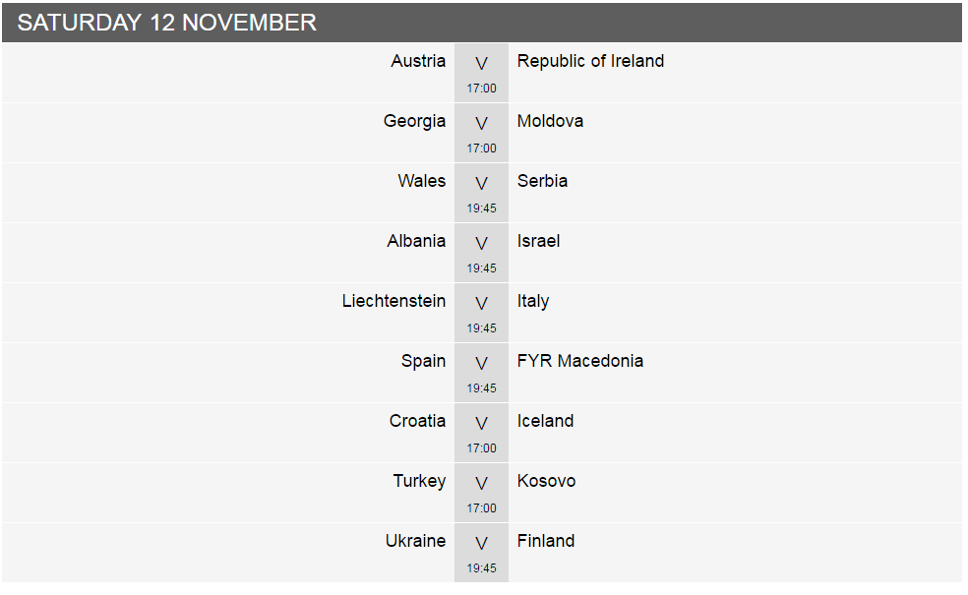The height and width of the screenshot is (595, 968).
Task: Click the Austria team name
Action: [418, 61]
